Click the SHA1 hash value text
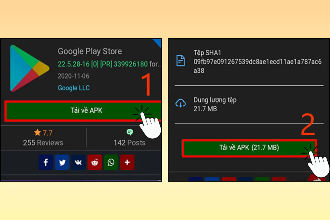 [257, 66]
